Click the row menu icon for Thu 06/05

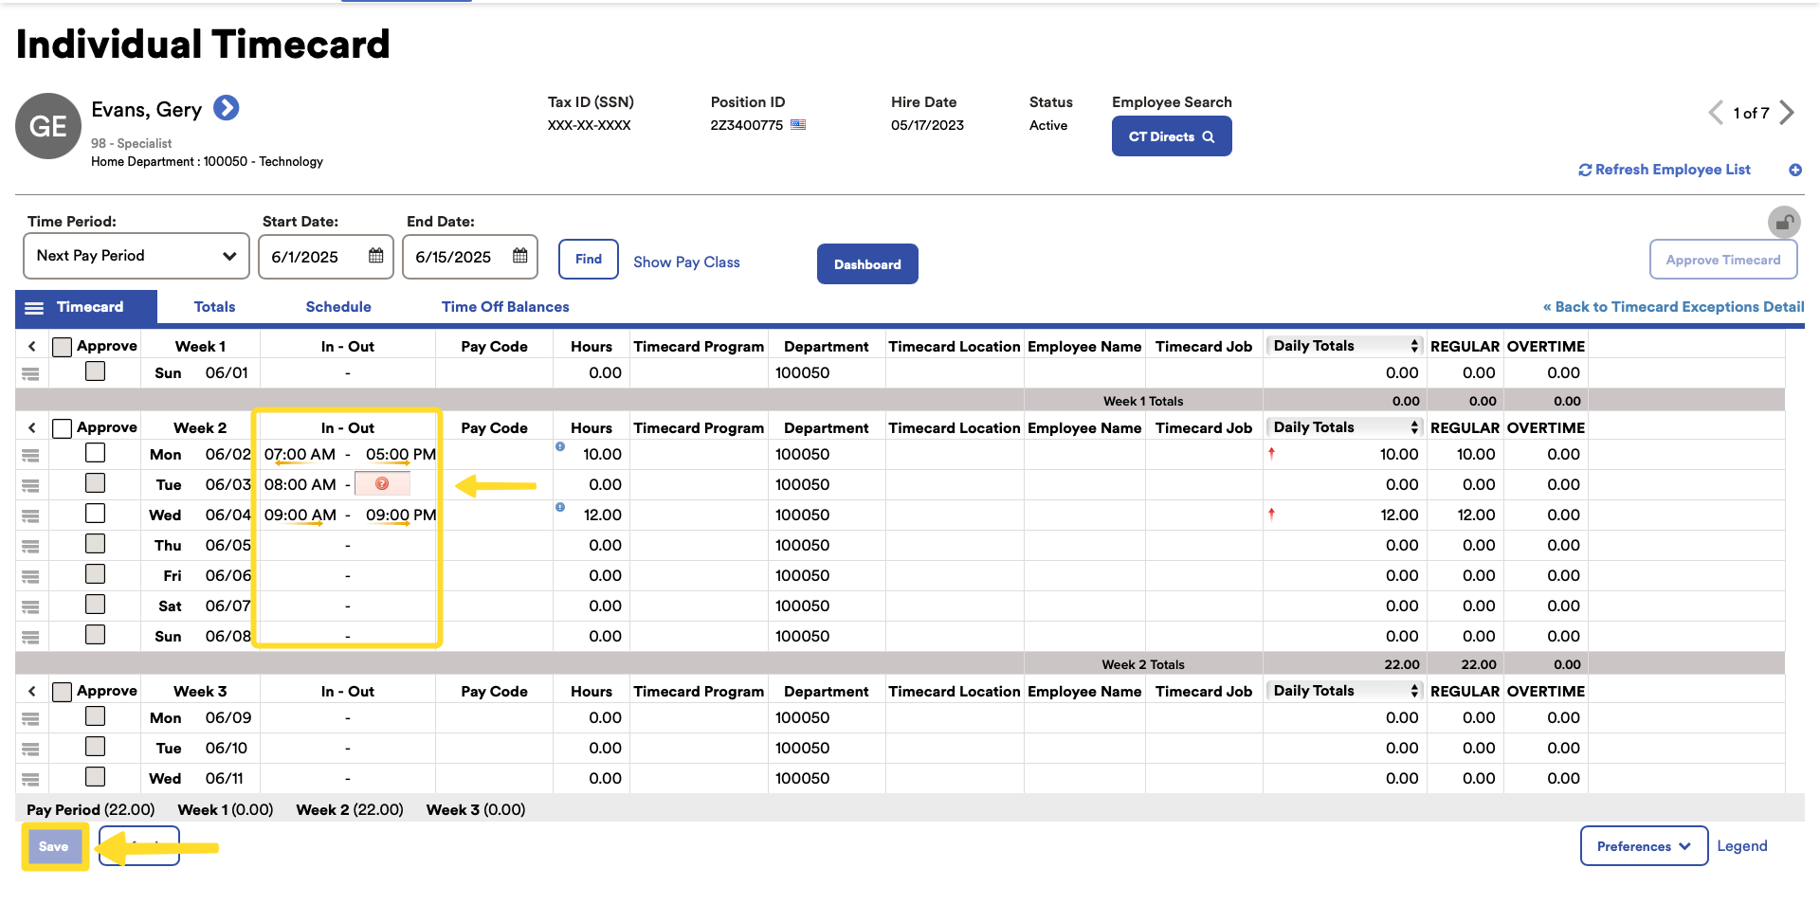point(30,546)
